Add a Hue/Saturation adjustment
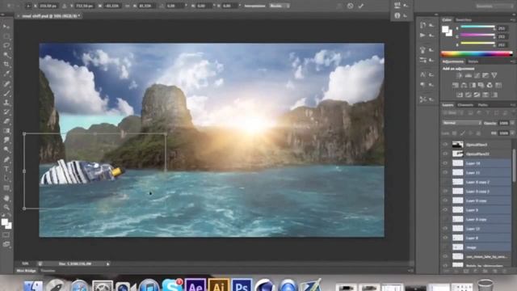 [x=456, y=85]
